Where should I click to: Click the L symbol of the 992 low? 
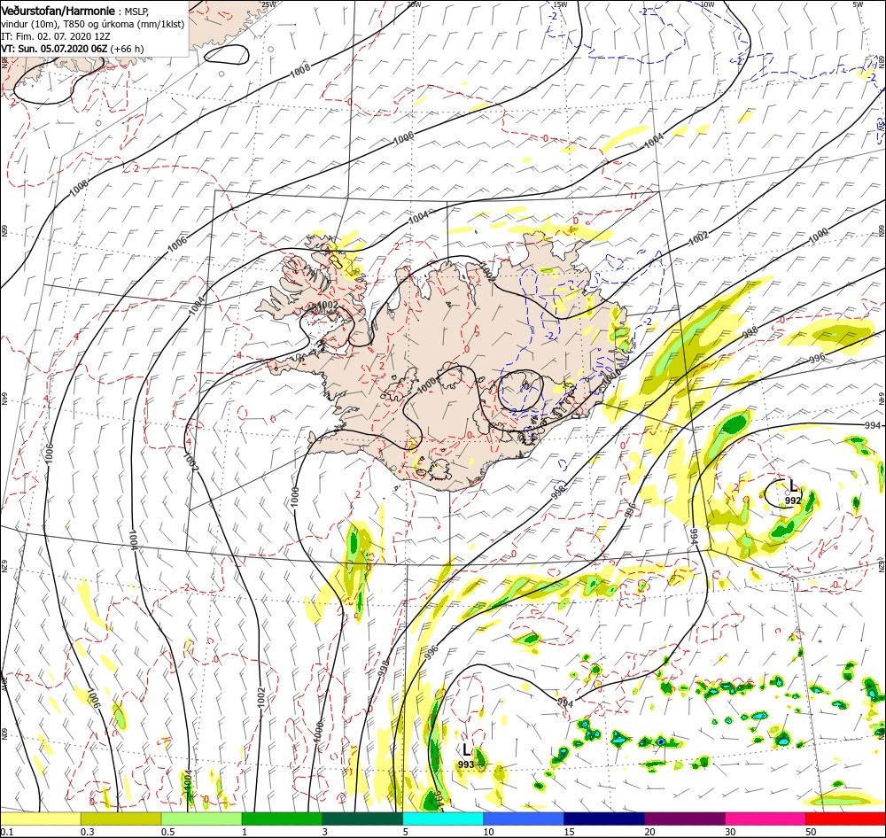click(793, 486)
